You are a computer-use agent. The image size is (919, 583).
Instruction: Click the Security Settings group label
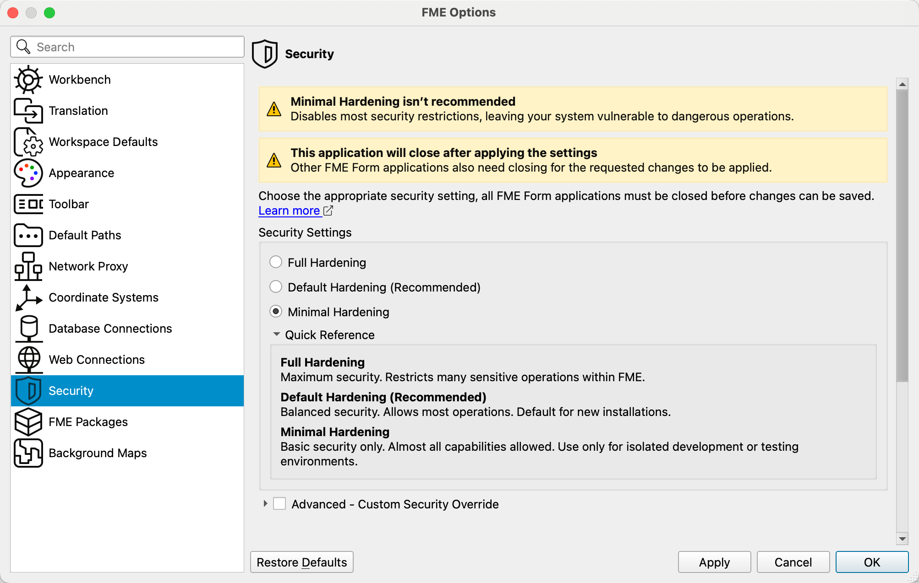(305, 232)
